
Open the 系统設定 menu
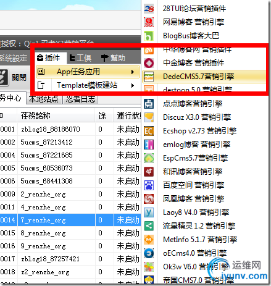pyautogui.click(x=14, y=58)
